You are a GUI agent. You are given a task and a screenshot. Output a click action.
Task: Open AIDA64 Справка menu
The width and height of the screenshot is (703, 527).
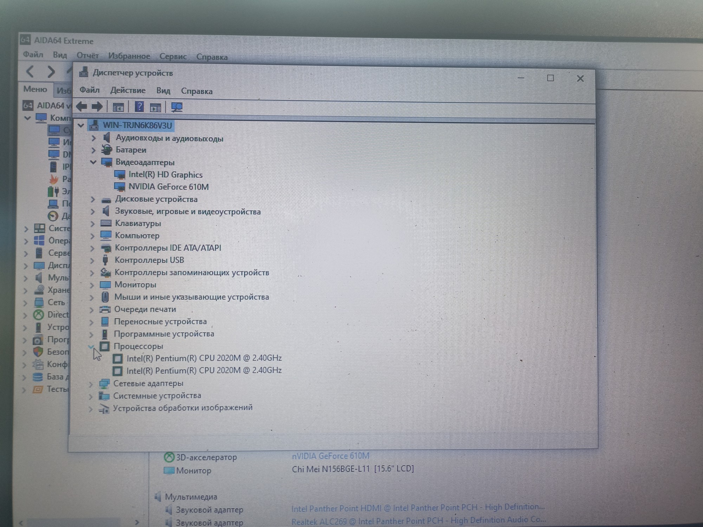(212, 57)
